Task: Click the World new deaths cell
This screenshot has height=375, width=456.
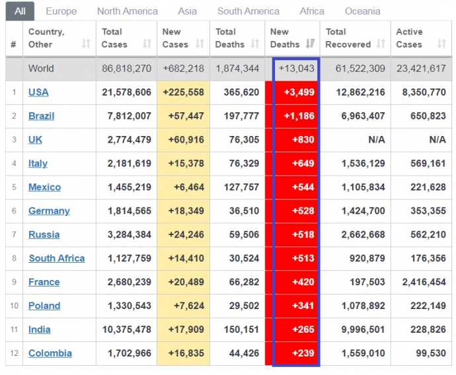Action: (x=296, y=69)
